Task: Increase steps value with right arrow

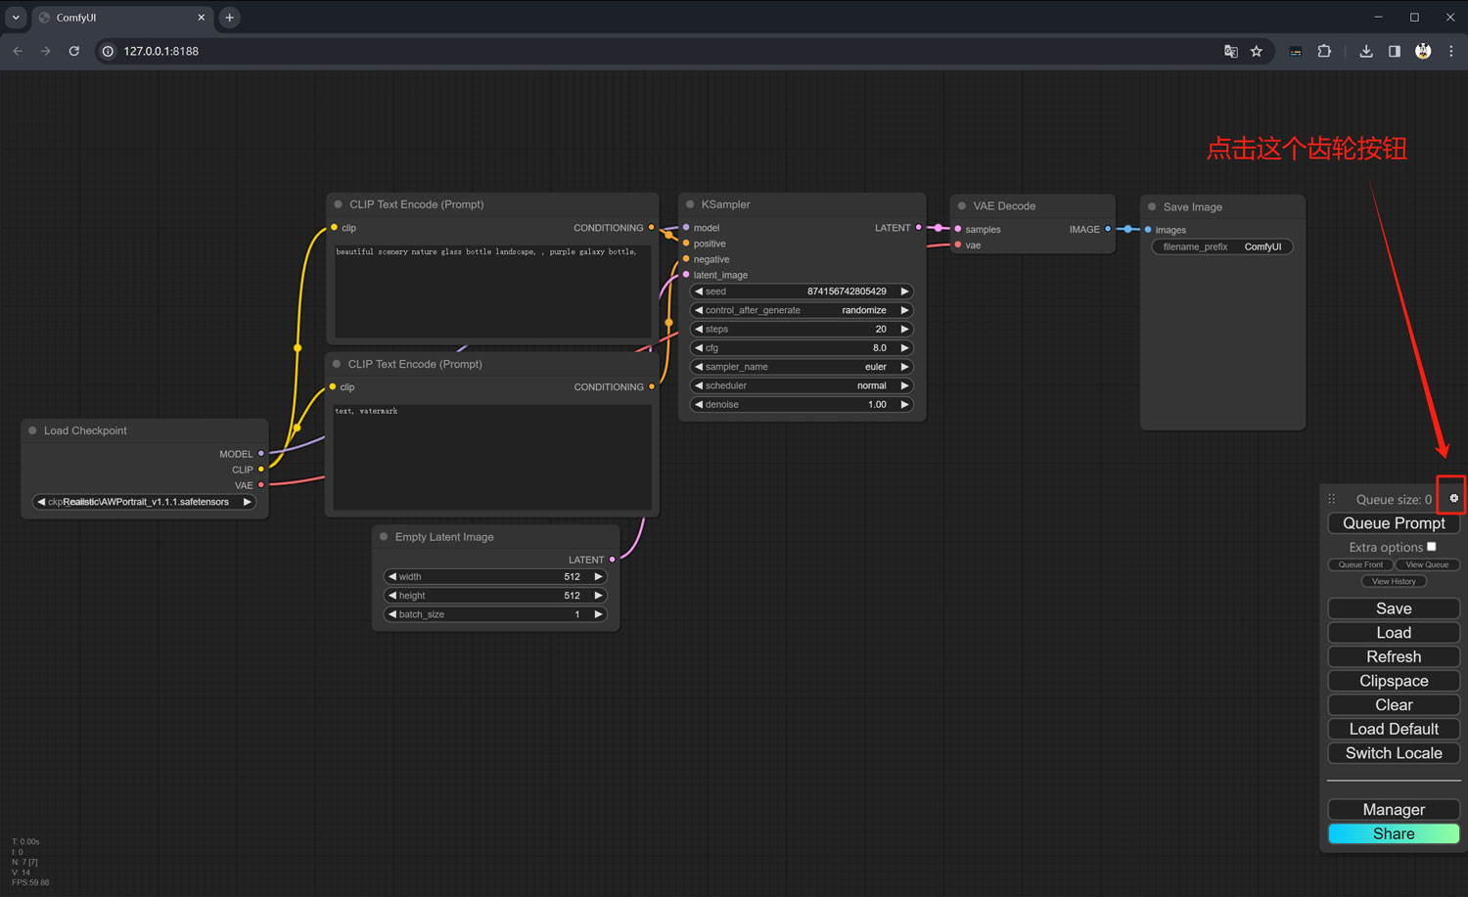Action: [904, 330]
